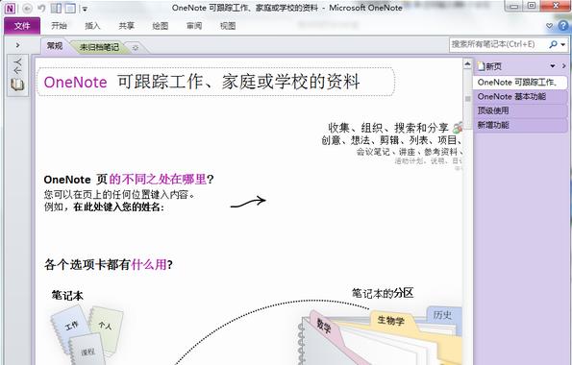Screen dimensions: 572x365
Task: Toggle the ribbon minimize arrow near Help
Action: tap(549, 26)
